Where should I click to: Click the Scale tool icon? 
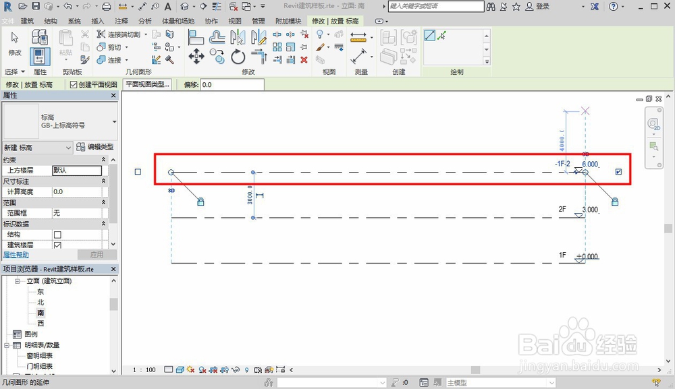click(x=291, y=47)
